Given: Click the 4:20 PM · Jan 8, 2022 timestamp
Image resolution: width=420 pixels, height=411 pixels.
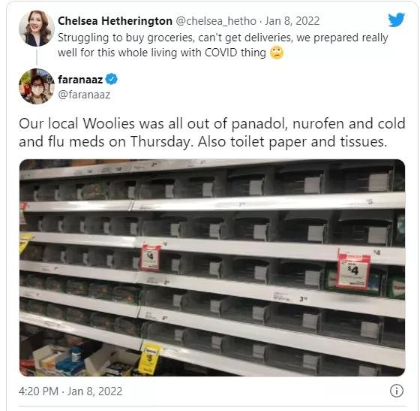Looking at the screenshot, I should click(70, 391).
